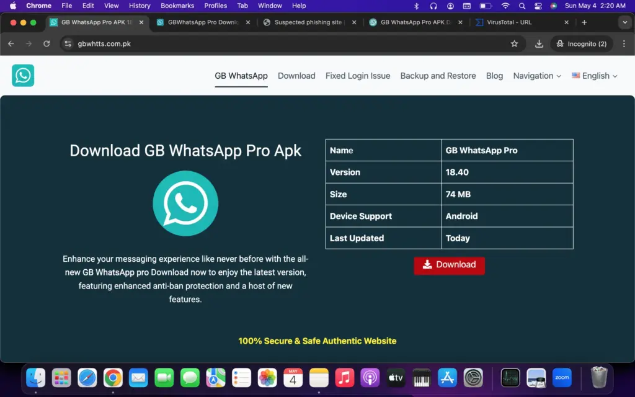This screenshot has width=635, height=397.
Task: Click the address bar URL gbwhtts.com.pk
Action: pyautogui.click(x=104, y=44)
